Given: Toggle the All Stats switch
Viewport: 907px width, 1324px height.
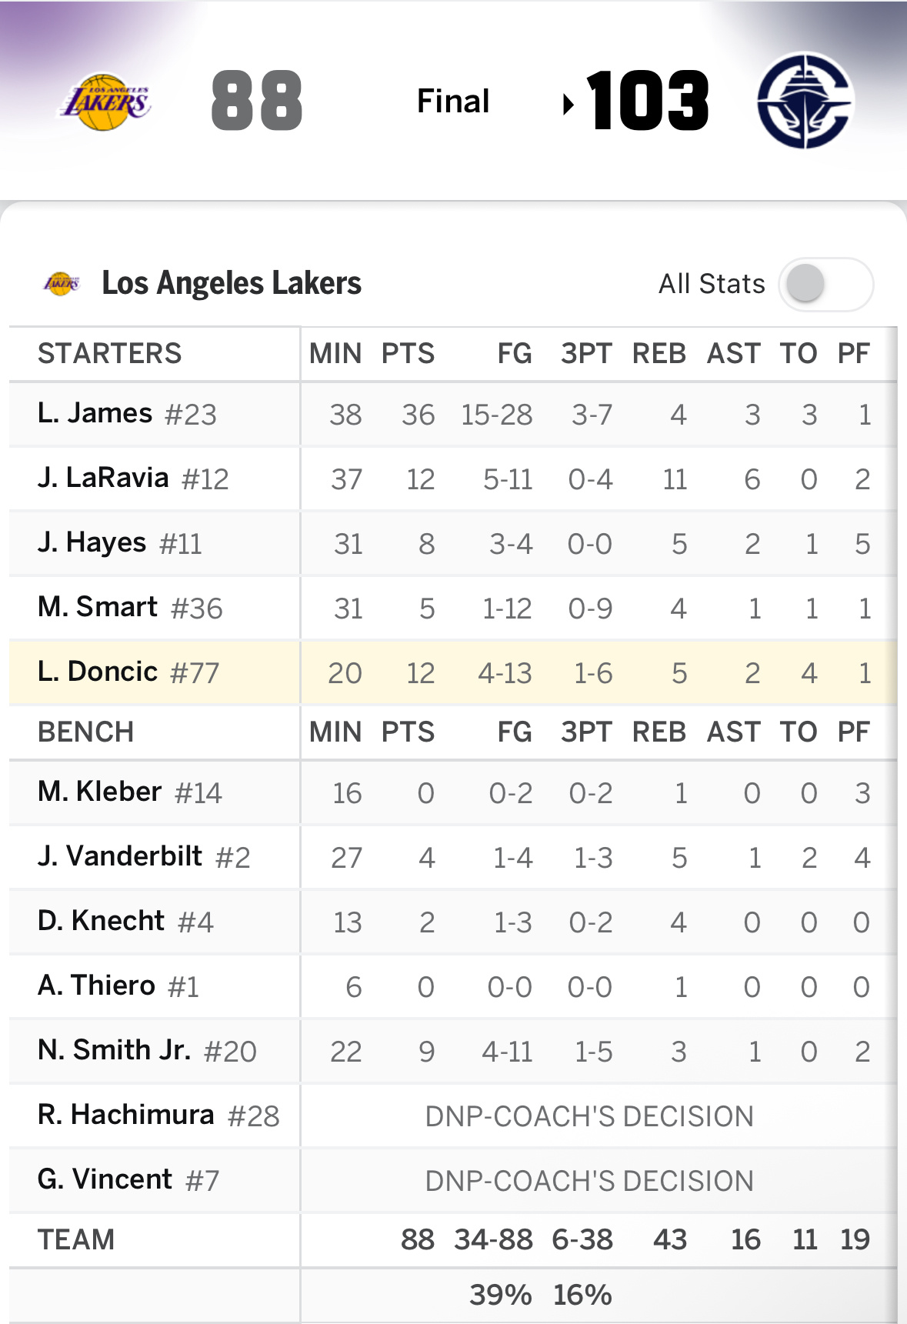Looking at the screenshot, I should [x=825, y=284].
